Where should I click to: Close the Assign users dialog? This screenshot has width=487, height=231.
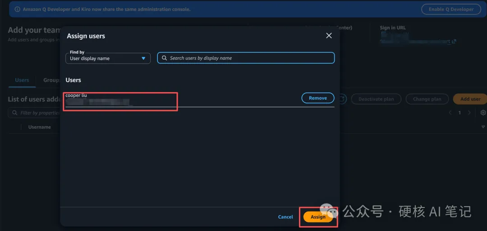pos(329,36)
